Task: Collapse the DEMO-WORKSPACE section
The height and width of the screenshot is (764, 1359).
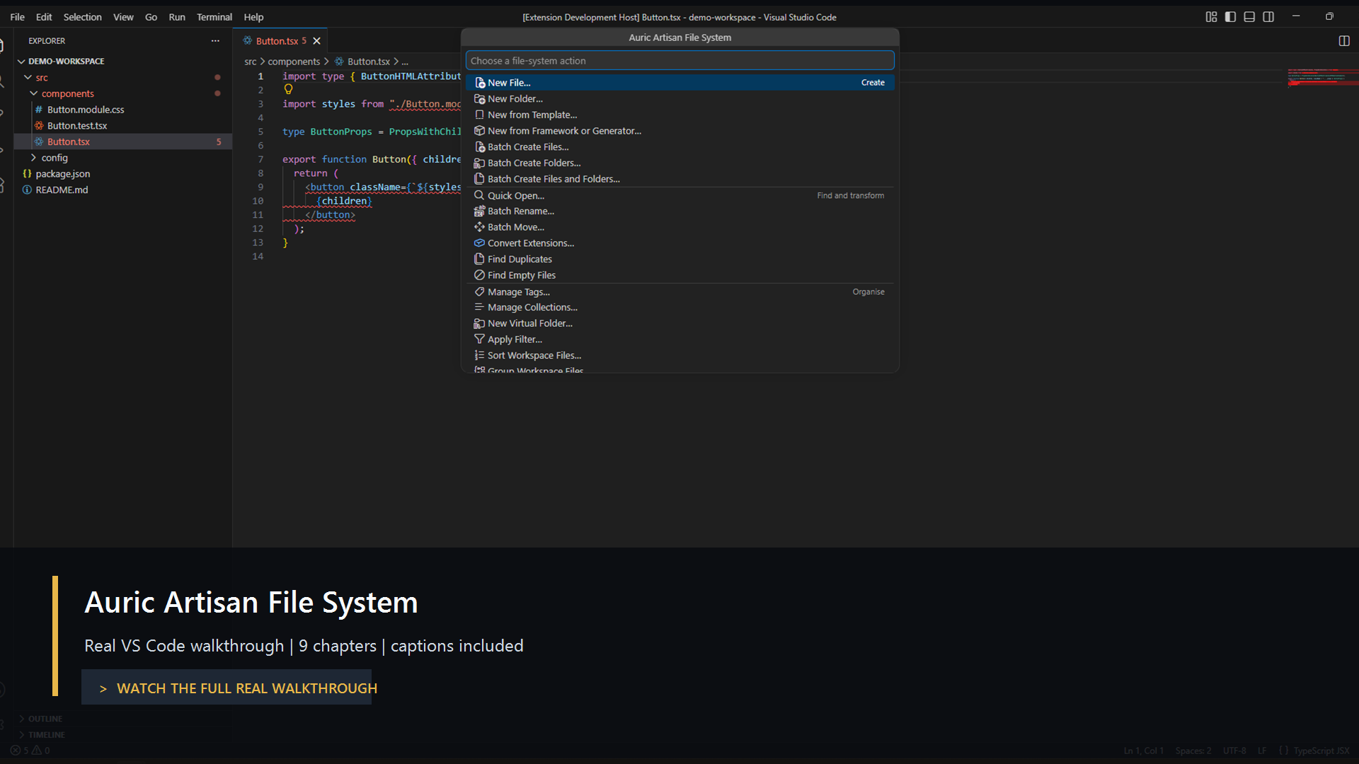Action: click(x=123, y=62)
